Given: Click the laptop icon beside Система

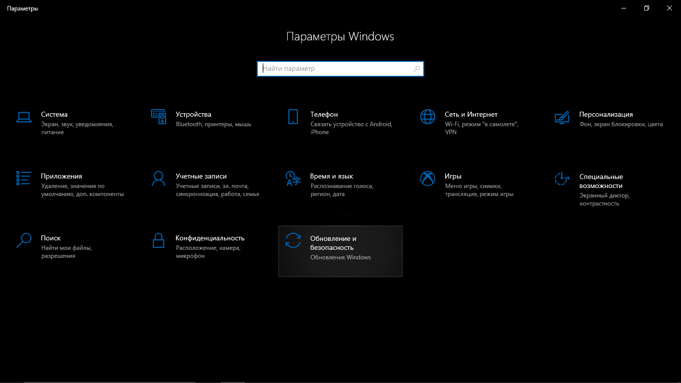Looking at the screenshot, I should (24, 117).
